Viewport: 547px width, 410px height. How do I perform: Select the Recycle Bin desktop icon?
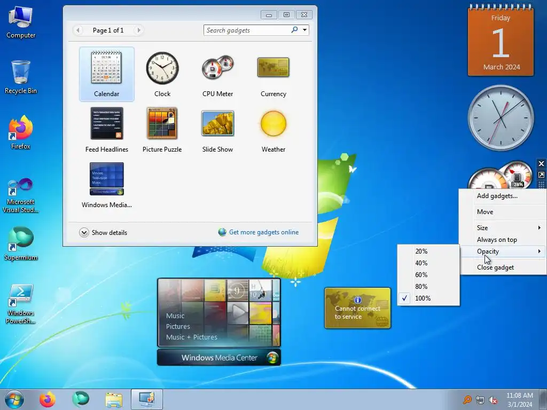coord(21,77)
